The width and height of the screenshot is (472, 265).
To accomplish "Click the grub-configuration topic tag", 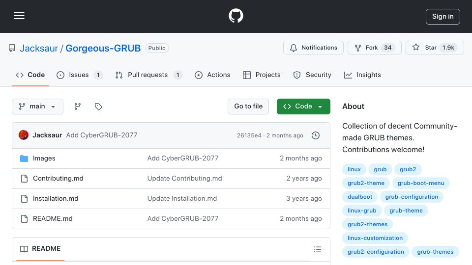I will point(412,197).
